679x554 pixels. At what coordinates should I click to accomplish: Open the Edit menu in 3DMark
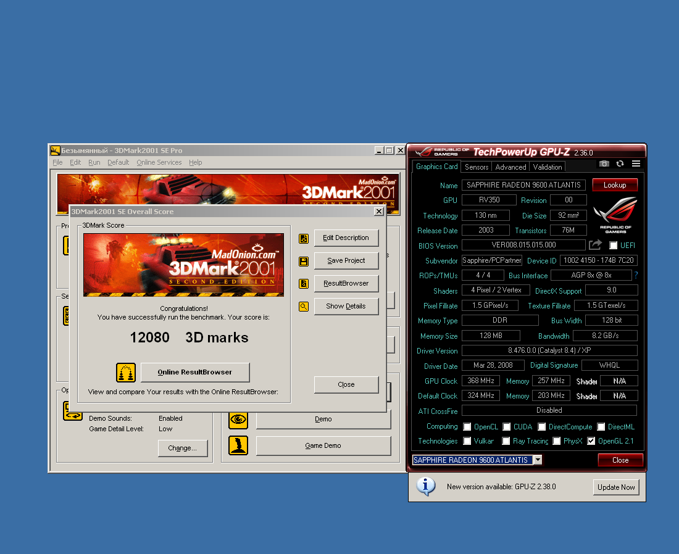75,162
